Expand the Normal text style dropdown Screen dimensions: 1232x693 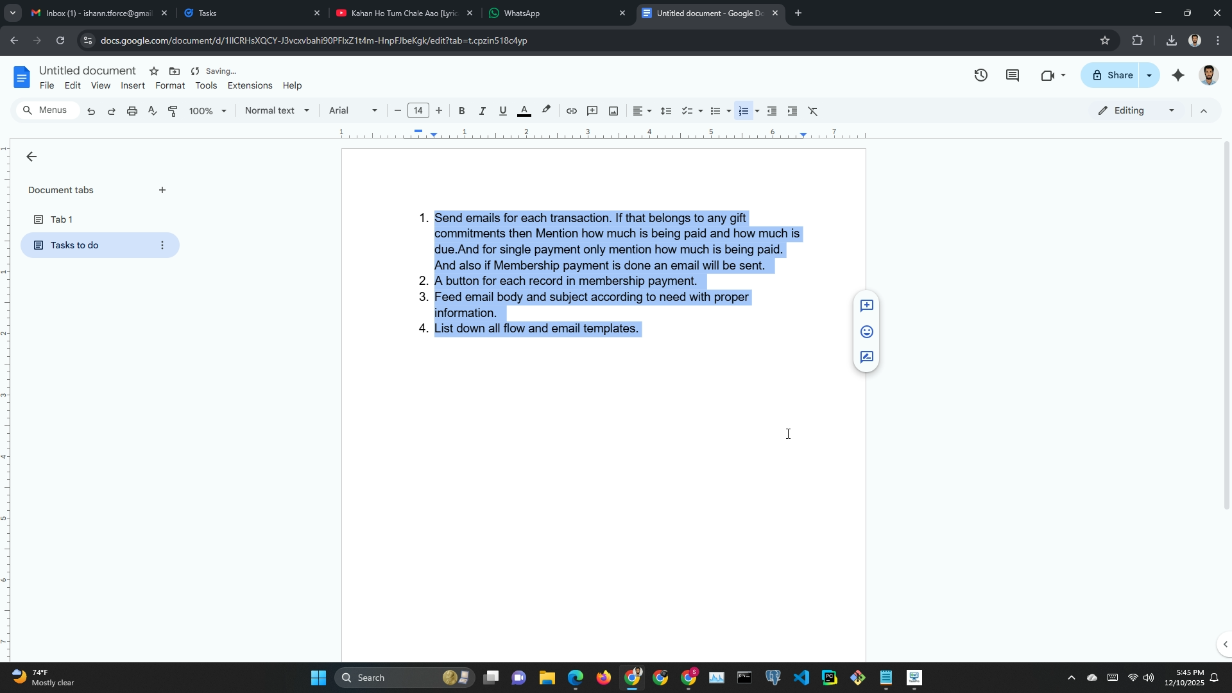pos(277,111)
